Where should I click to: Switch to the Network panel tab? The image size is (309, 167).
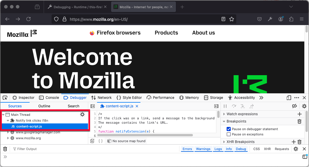pos(101,98)
